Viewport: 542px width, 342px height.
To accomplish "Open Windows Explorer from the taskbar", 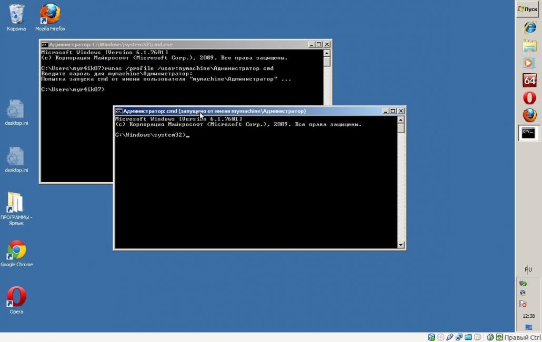I will [529, 45].
